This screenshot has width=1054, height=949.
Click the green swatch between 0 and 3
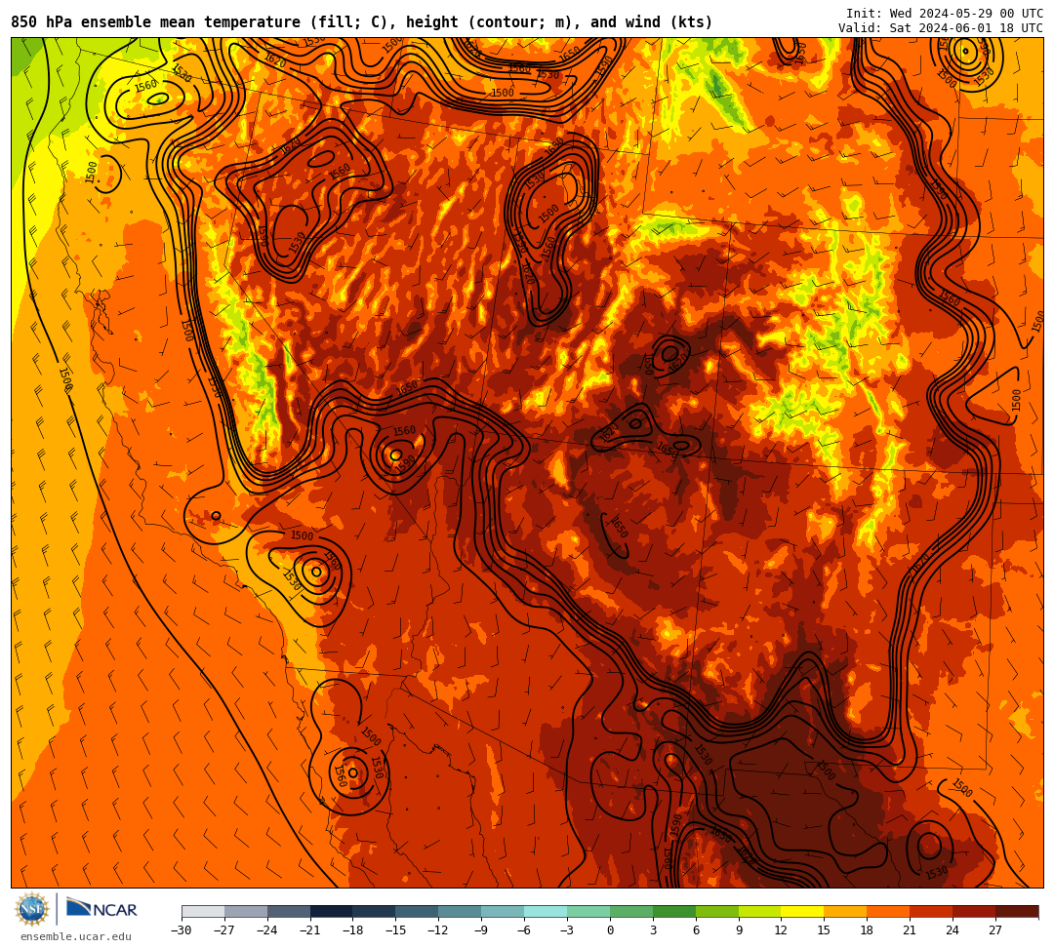coord(631,911)
